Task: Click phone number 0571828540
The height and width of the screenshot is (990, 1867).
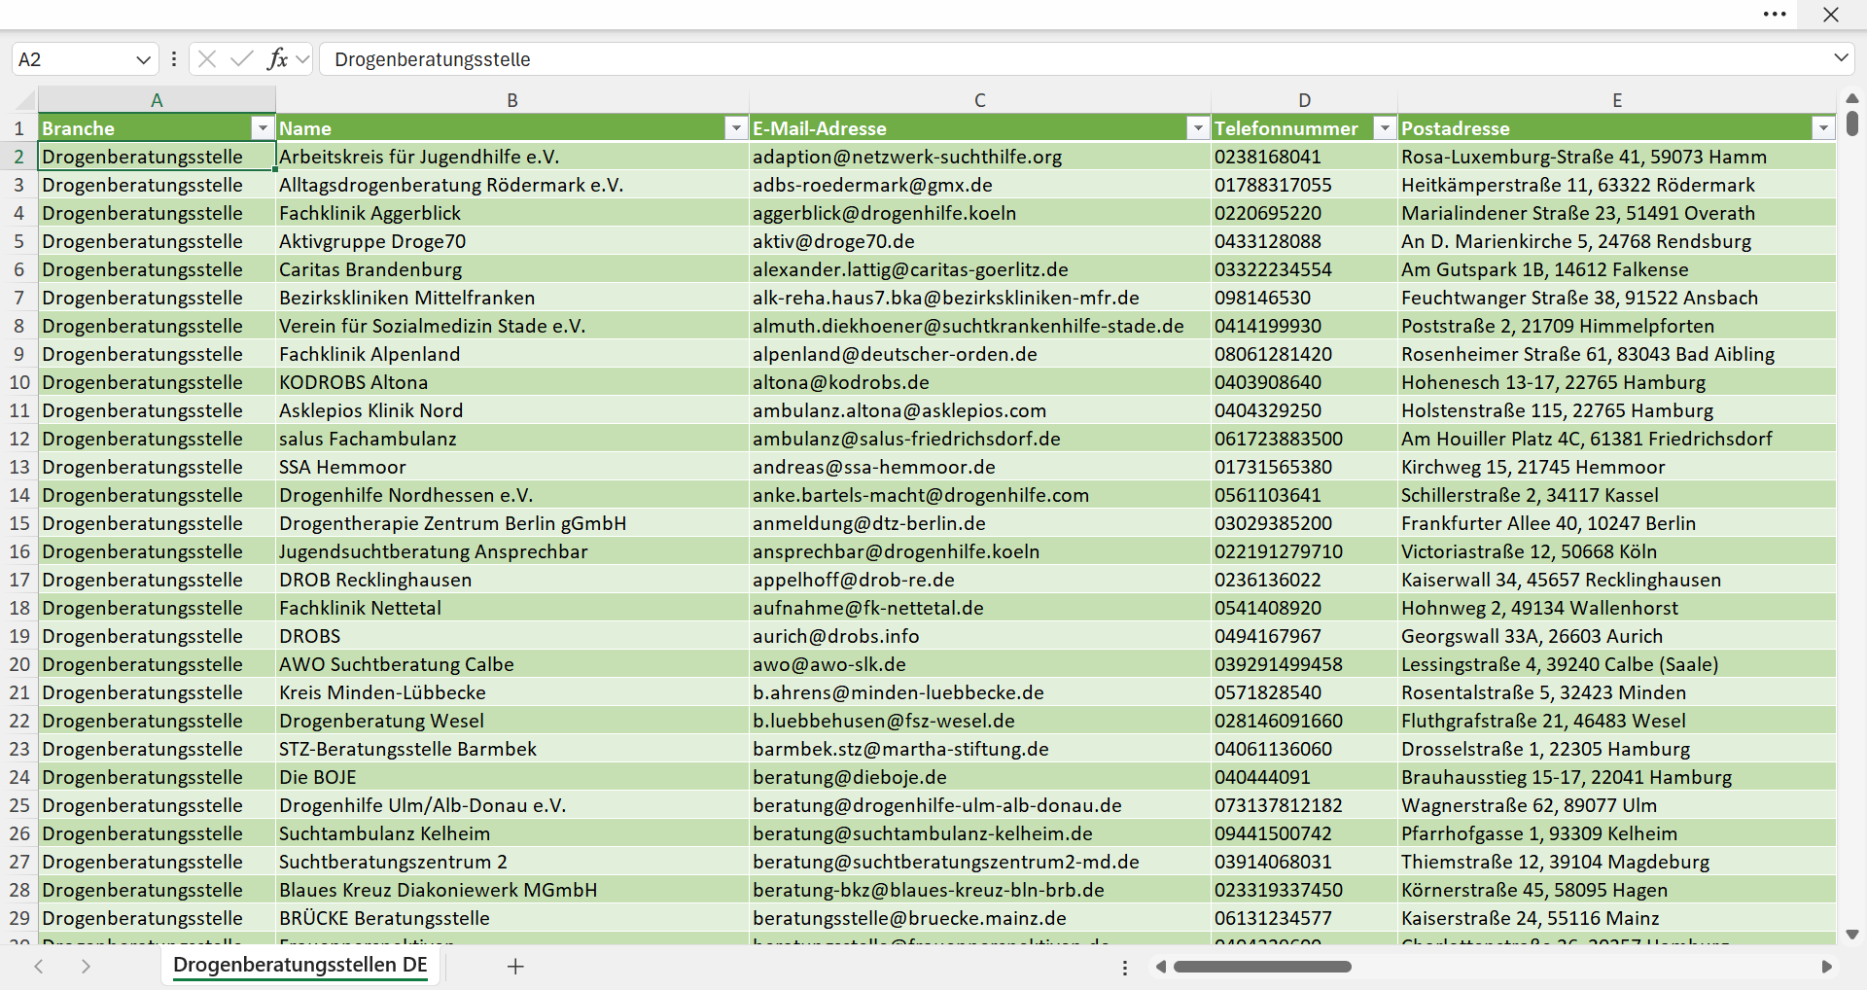Action: [1304, 692]
